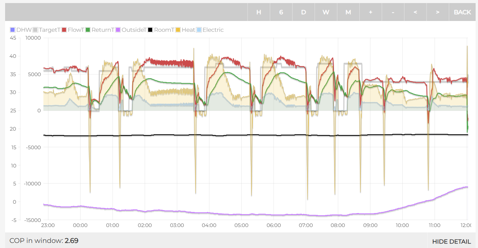Pan right with the > arrow
Screen dimensions: 478x248
[x=438, y=12]
